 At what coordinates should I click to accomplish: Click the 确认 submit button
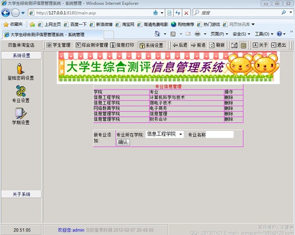pyautogui.click(x=123, y=142)
